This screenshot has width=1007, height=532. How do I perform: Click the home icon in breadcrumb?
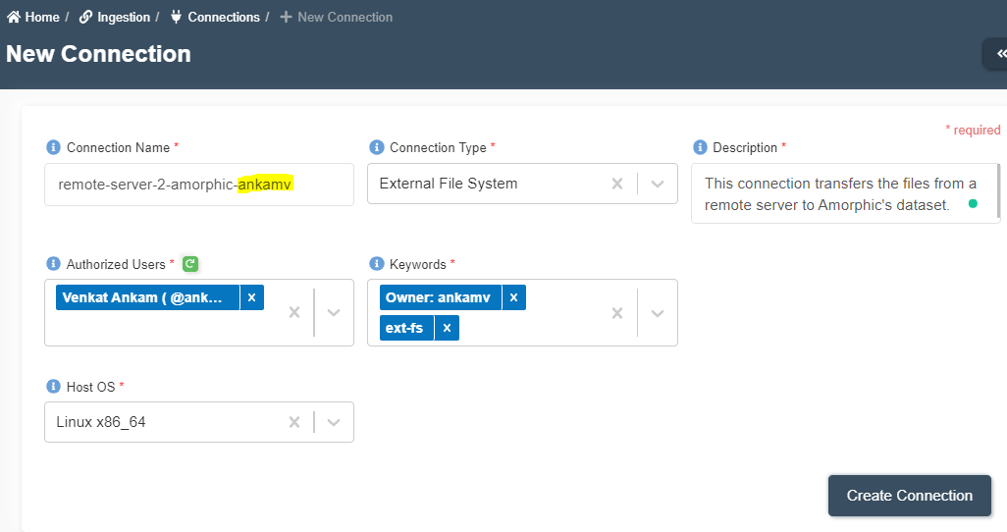(14, 18)
